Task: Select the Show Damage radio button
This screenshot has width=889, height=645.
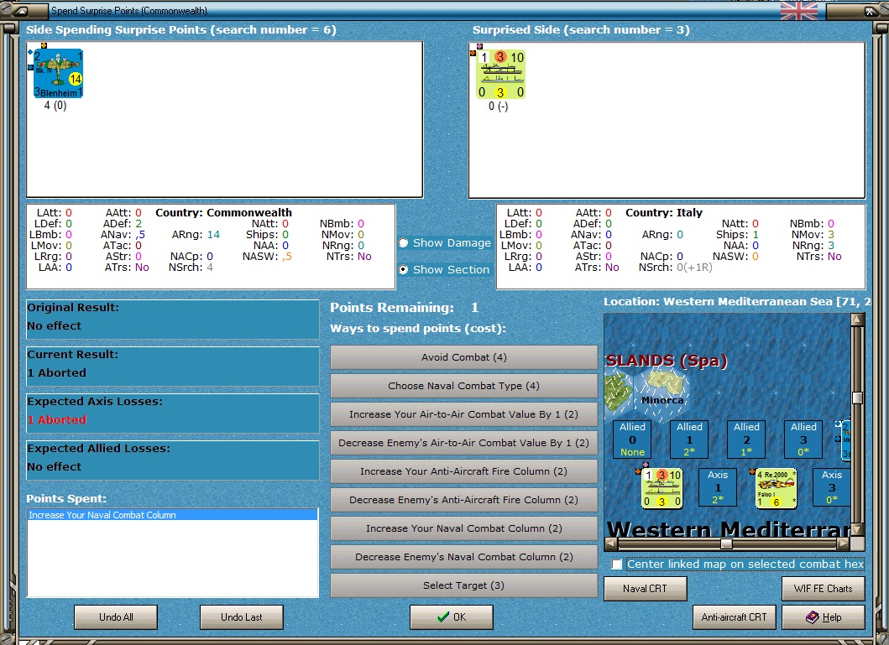Action: [403, 243]
